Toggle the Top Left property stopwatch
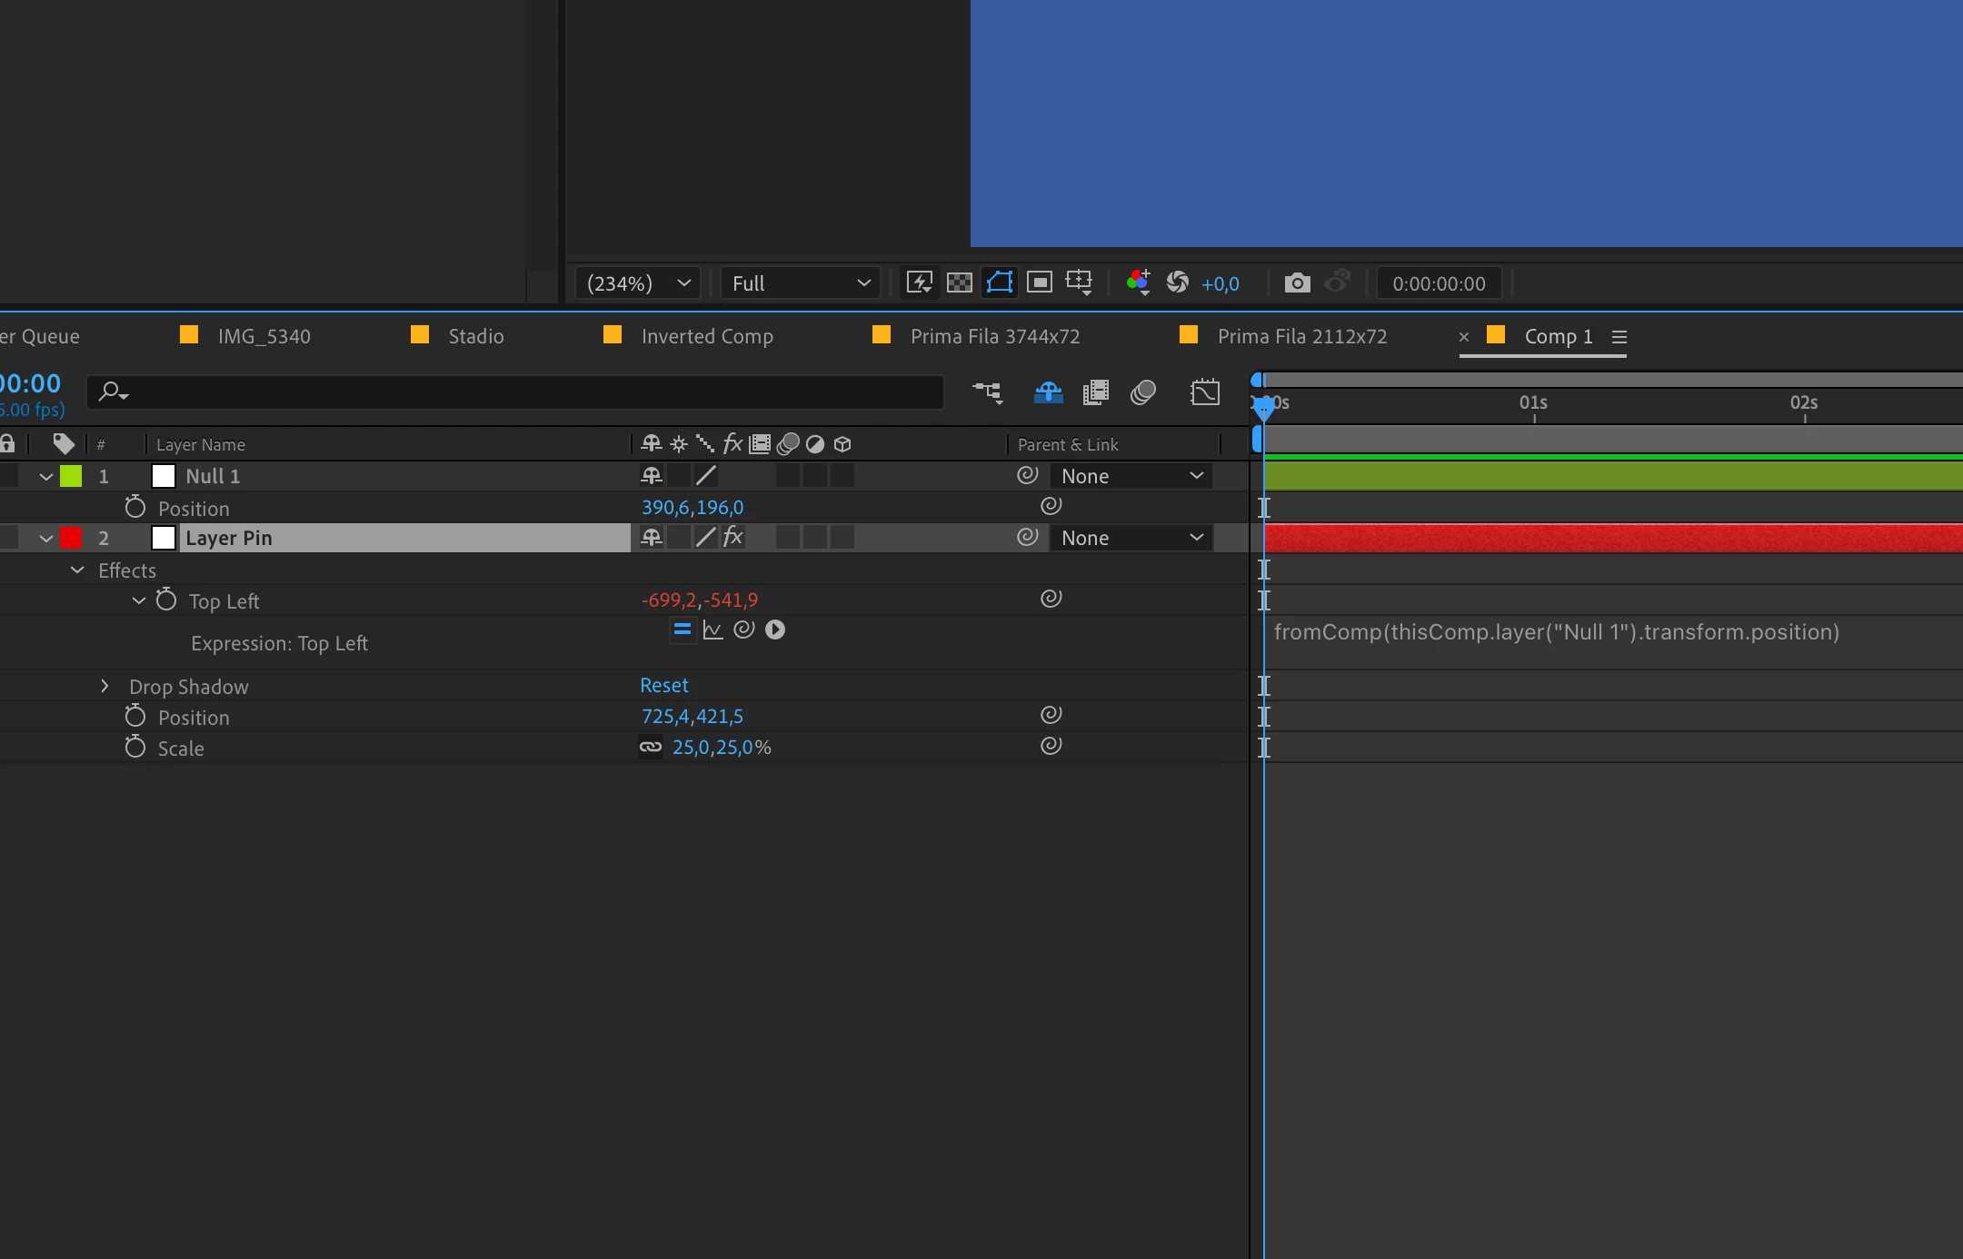The image size is (1963, 1259). tap(166, 600)
